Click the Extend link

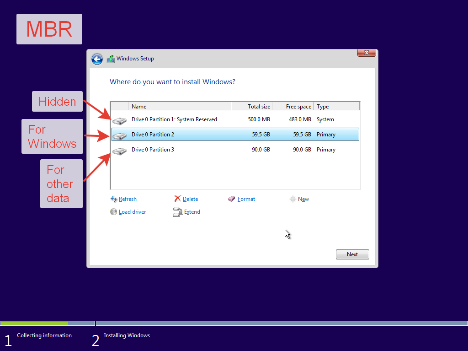[x=192, y=212]
